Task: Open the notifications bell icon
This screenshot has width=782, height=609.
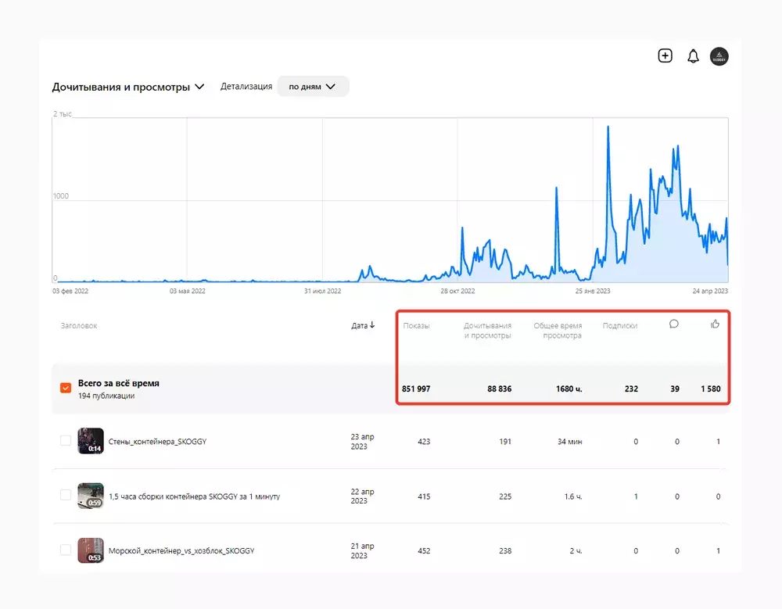Action: [692, 56]
